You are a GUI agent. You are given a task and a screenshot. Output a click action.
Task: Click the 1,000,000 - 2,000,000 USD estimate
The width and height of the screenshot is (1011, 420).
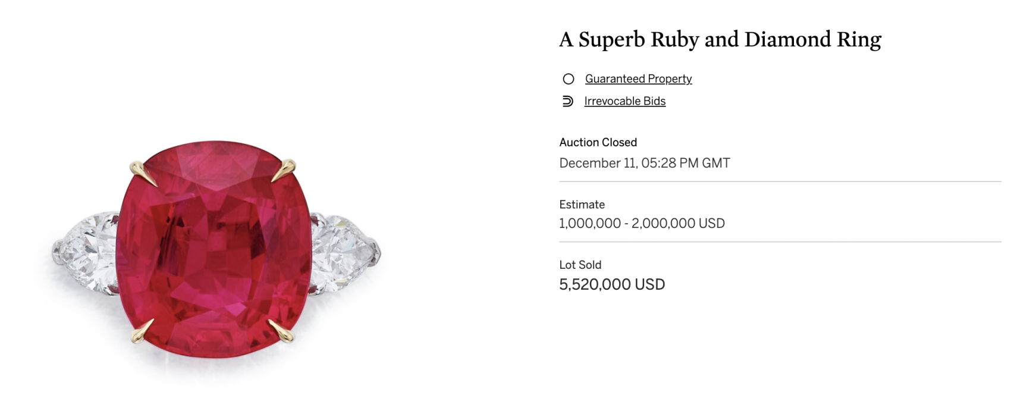pyautogui.click(x=642, y=224)
